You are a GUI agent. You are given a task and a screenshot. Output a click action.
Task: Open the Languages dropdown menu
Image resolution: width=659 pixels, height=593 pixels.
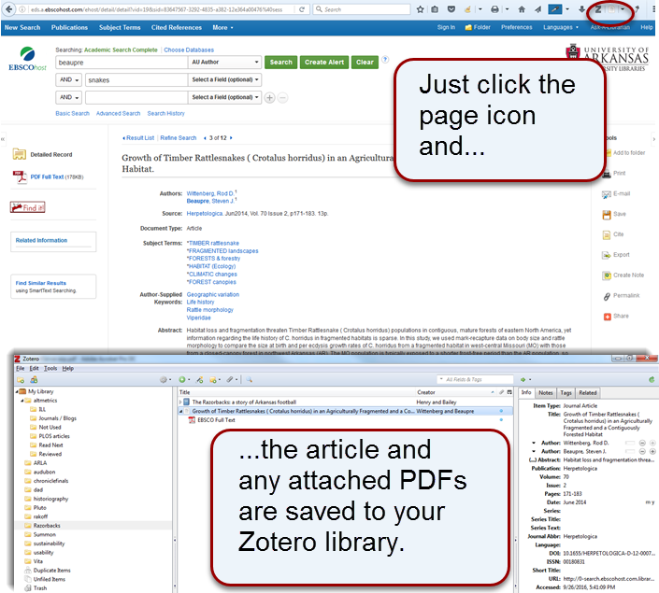coord(561,27)
